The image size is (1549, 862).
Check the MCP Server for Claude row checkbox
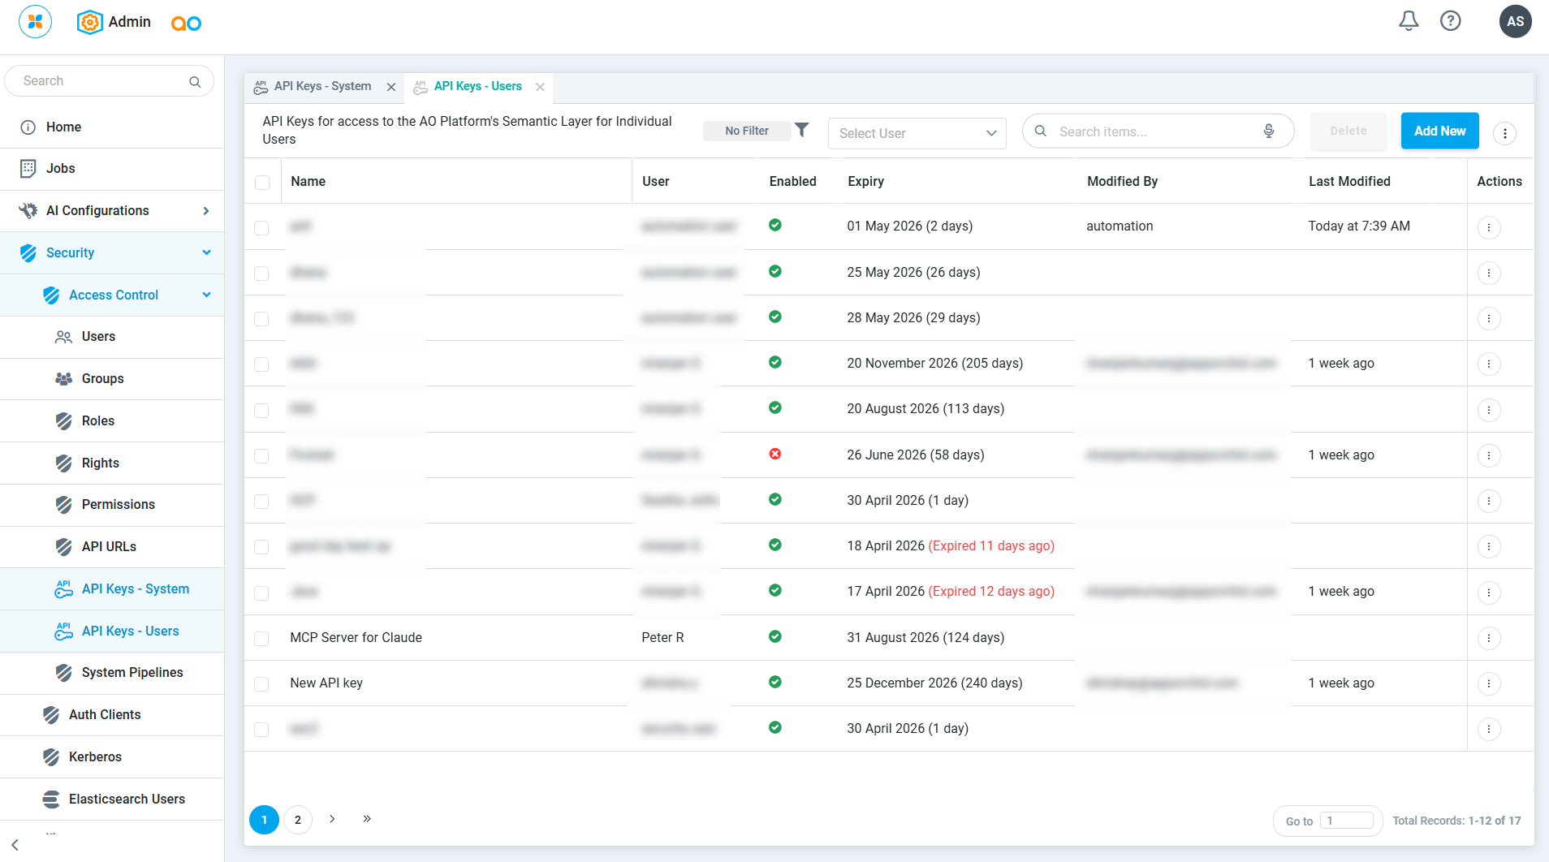tap(261, 639)
